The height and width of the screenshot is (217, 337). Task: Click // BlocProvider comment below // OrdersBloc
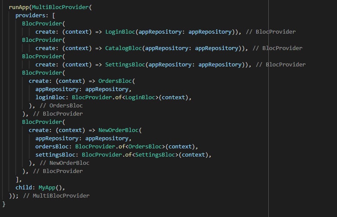[x=58, y=114]
